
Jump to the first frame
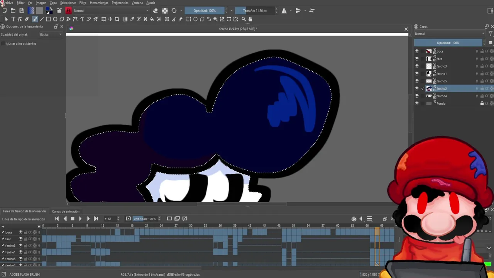point(57,219)
